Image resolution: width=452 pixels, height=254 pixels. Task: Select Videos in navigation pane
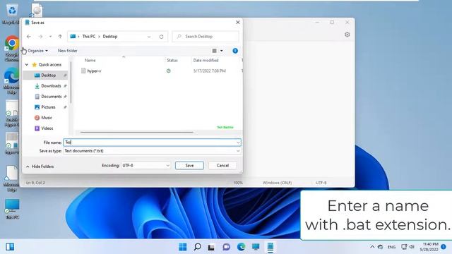(x=47, y=128)
